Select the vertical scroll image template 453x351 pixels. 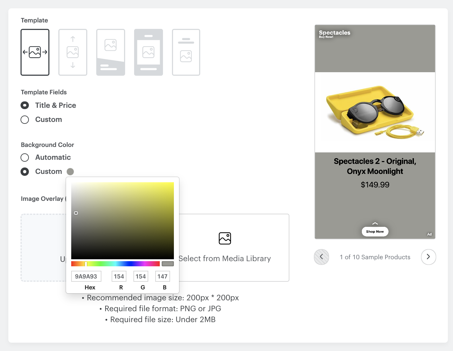click(73, 52)
